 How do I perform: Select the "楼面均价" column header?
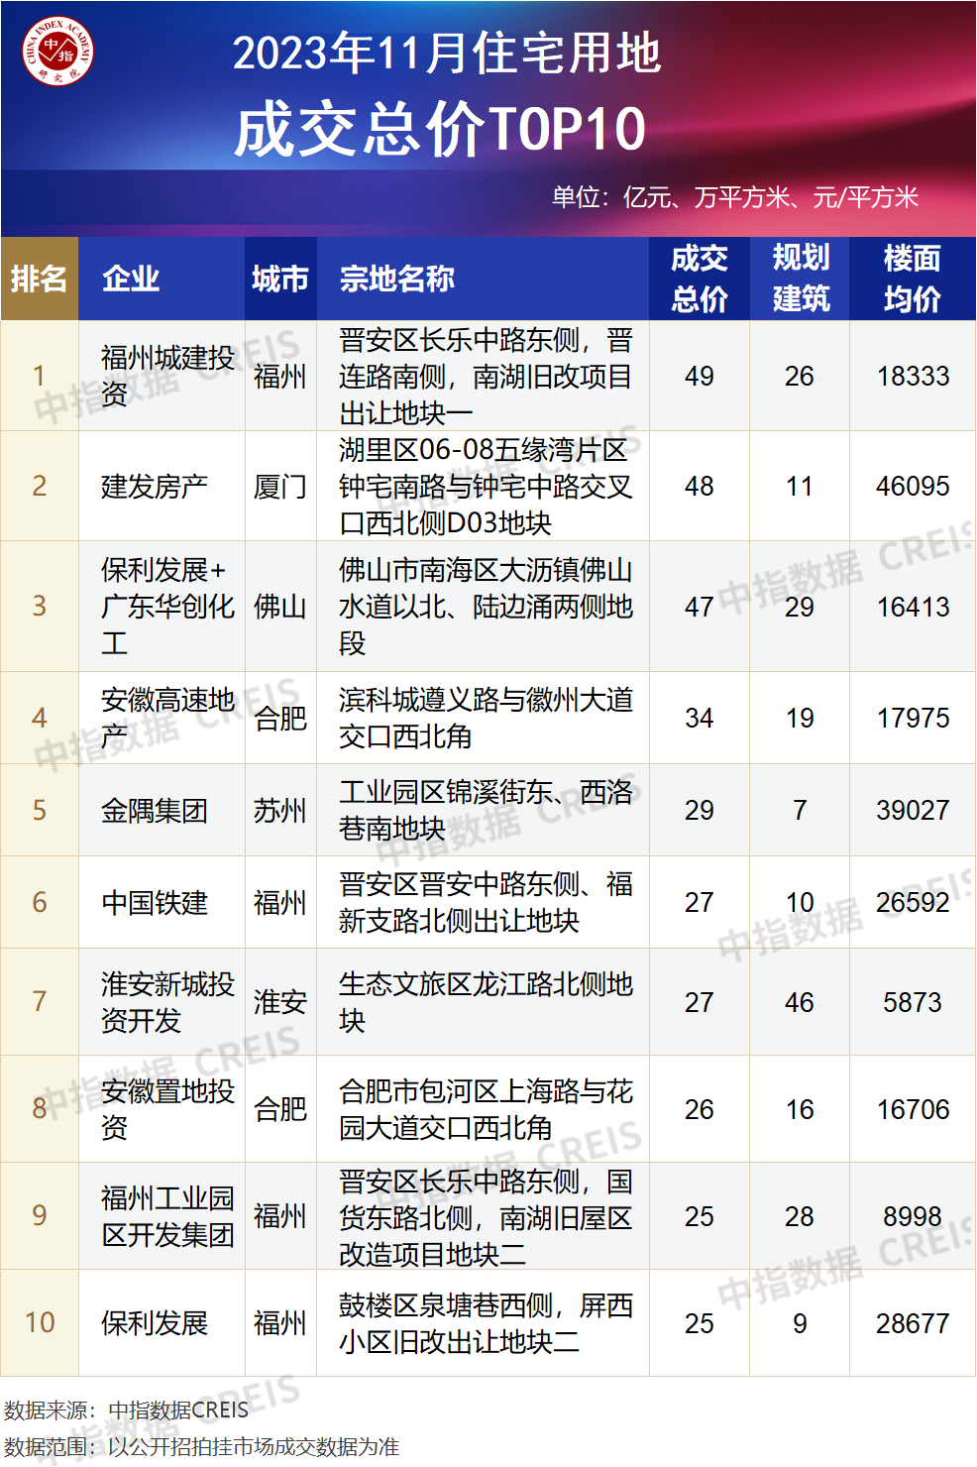[x=913, y=279]
